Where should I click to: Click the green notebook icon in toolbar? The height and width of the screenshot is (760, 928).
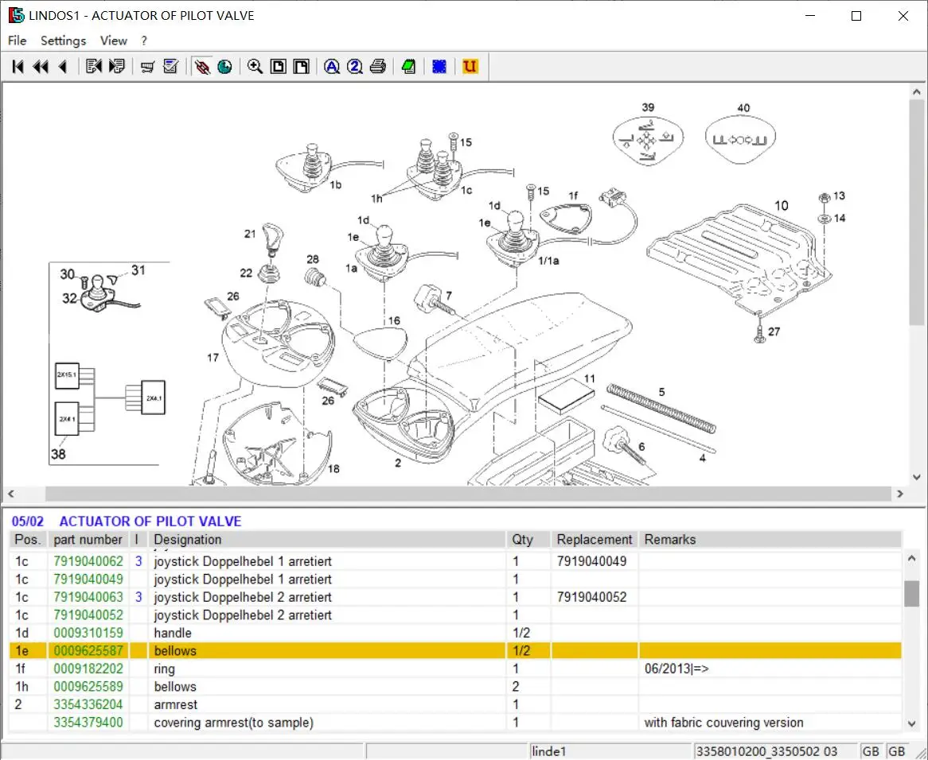click(x=408, y=67)
